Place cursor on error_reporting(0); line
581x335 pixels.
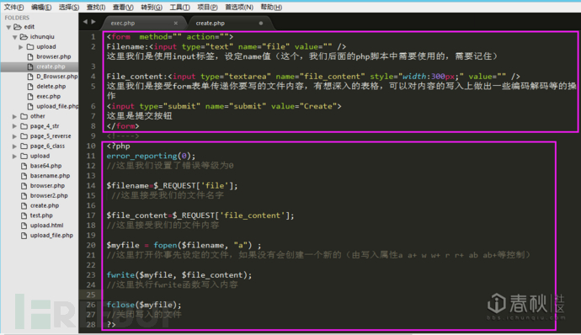click(x=151, y=156)
